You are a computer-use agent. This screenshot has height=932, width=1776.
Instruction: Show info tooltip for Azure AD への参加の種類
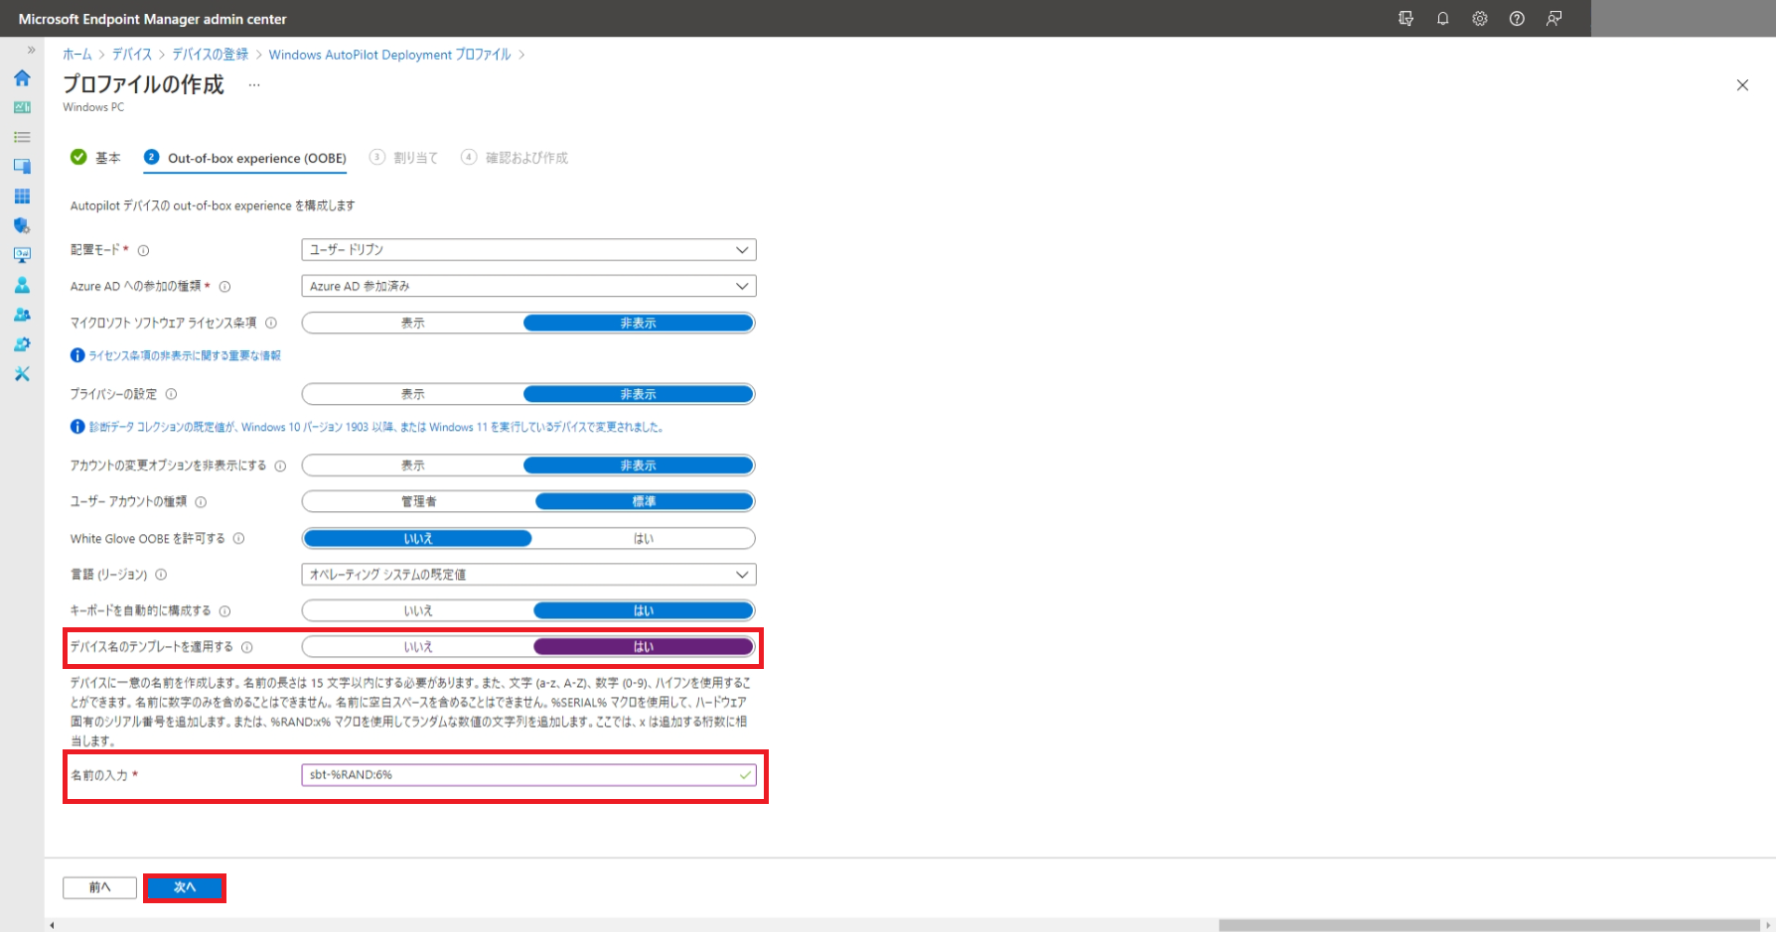click(x=224, y=287)
